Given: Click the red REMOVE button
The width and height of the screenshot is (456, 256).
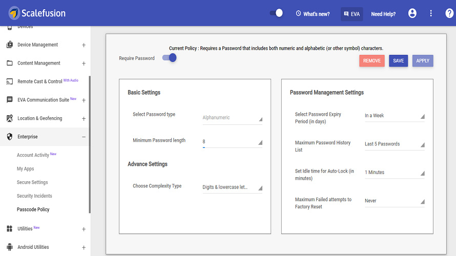Looking at the screenshot, I should (371, 61).
